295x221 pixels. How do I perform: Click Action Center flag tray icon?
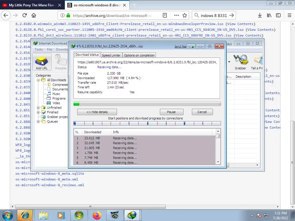pos(259,216)
